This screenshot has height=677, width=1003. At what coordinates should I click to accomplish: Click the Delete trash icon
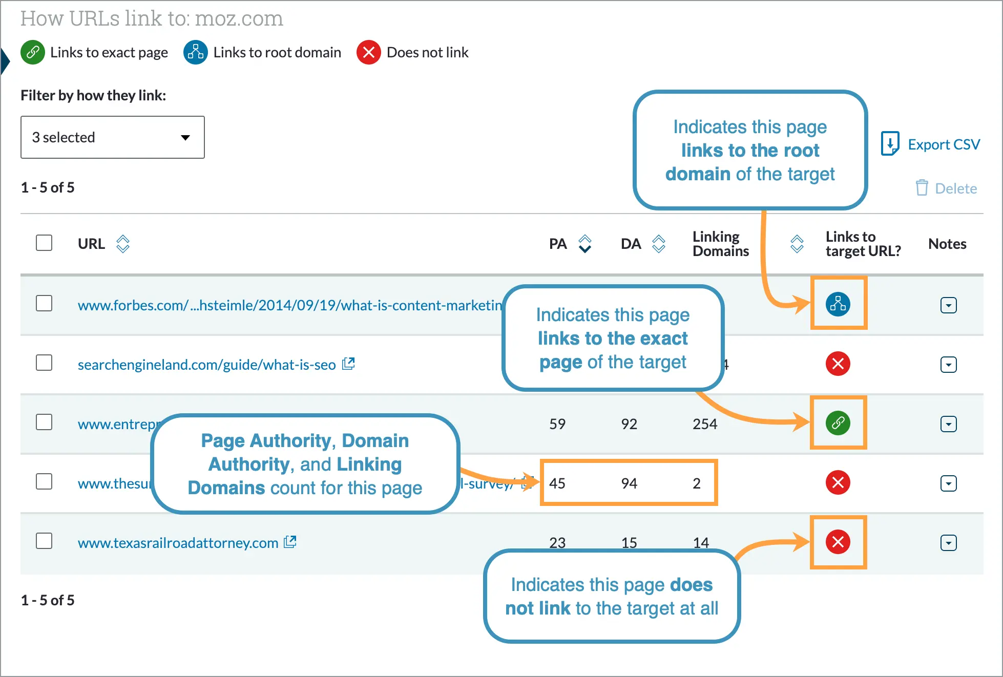[x=922, y=188]
